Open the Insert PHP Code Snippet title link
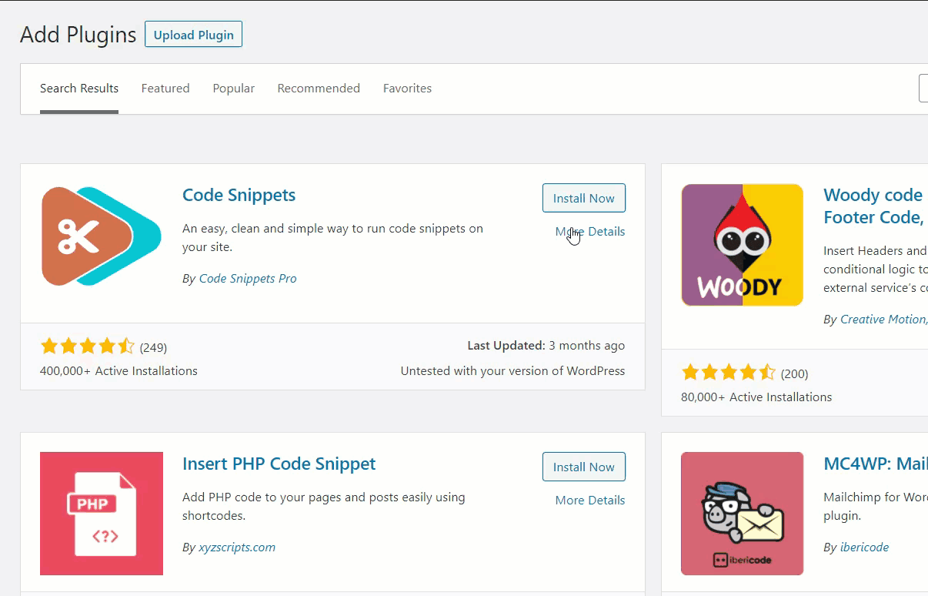 279,464
